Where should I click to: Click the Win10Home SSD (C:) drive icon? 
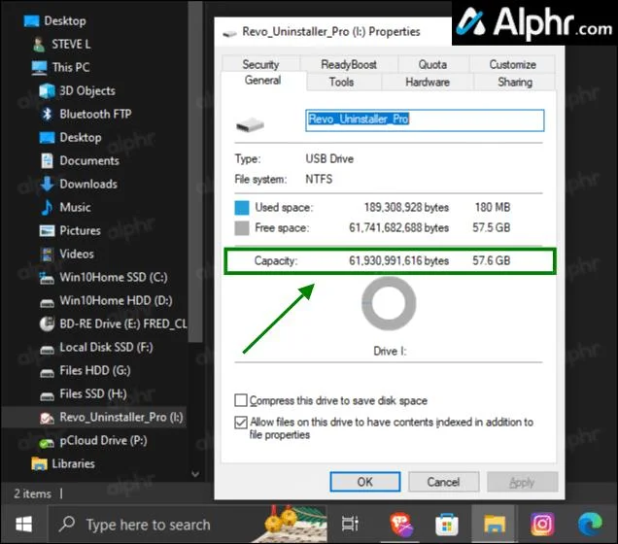pos(47,278)
